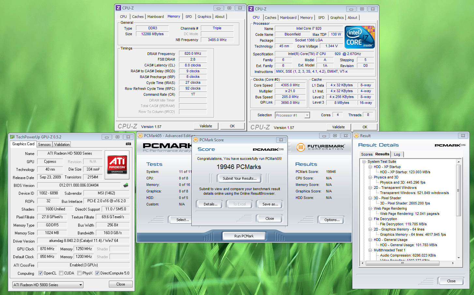Viewport: 474px width, 295px height.
Task: Click Run PCMark button
Action: point(244,236)
